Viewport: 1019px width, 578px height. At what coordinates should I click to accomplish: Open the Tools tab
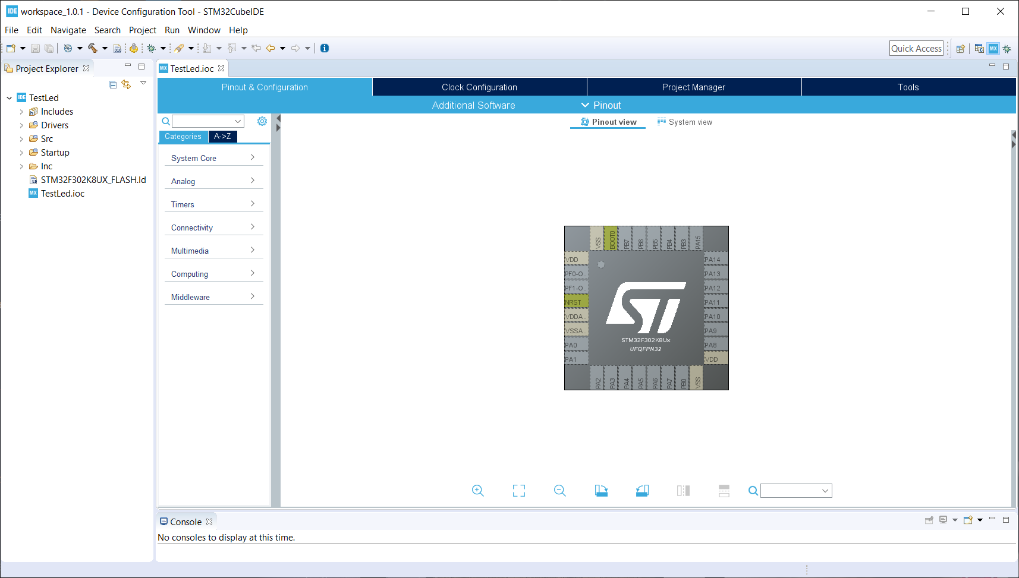tap(908, 87)
